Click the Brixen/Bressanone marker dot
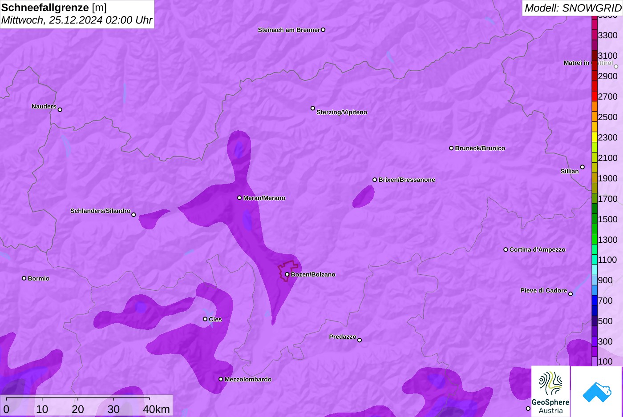Viewport: 623px width, 417px height. pyautogui.click(x=375, y=180)
